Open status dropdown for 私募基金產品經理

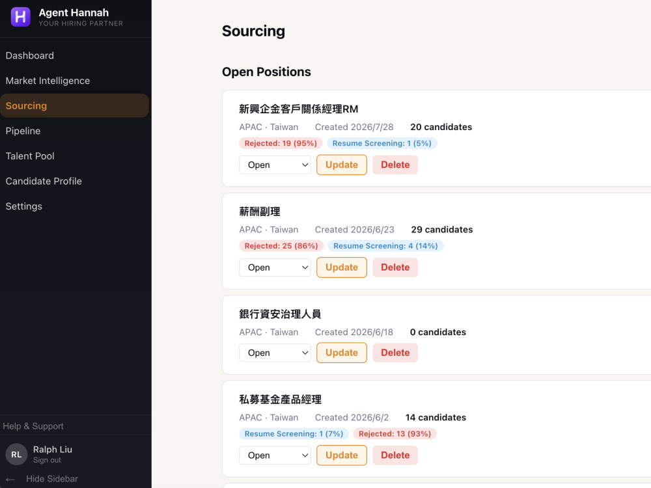(275, 455)
